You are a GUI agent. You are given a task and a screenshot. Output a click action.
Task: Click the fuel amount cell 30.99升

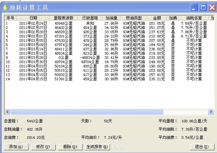pyautogui.click(x=111, y=79)
